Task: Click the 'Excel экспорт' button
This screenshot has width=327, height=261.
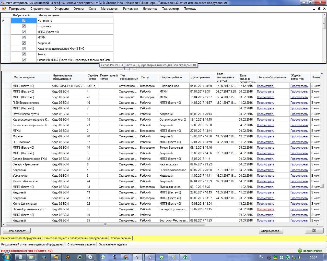Action: tap(17, 231)
